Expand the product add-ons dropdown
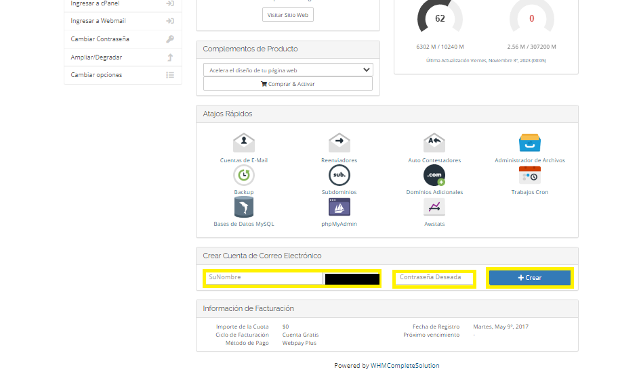This screenshot has width=639, height=382. click(287, 70)
